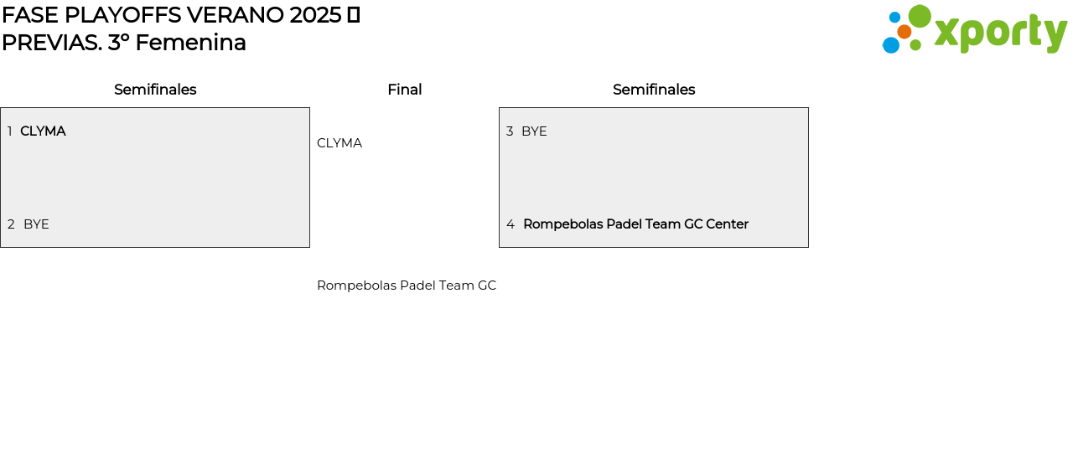1073x458 pixels.
Task: Click BYE entry in semifinal slot 3
Action: pos(534,131)
